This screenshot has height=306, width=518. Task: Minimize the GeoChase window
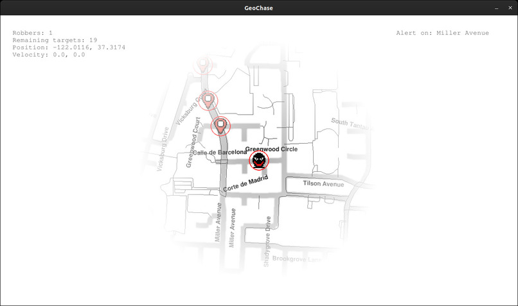(497, 8)
